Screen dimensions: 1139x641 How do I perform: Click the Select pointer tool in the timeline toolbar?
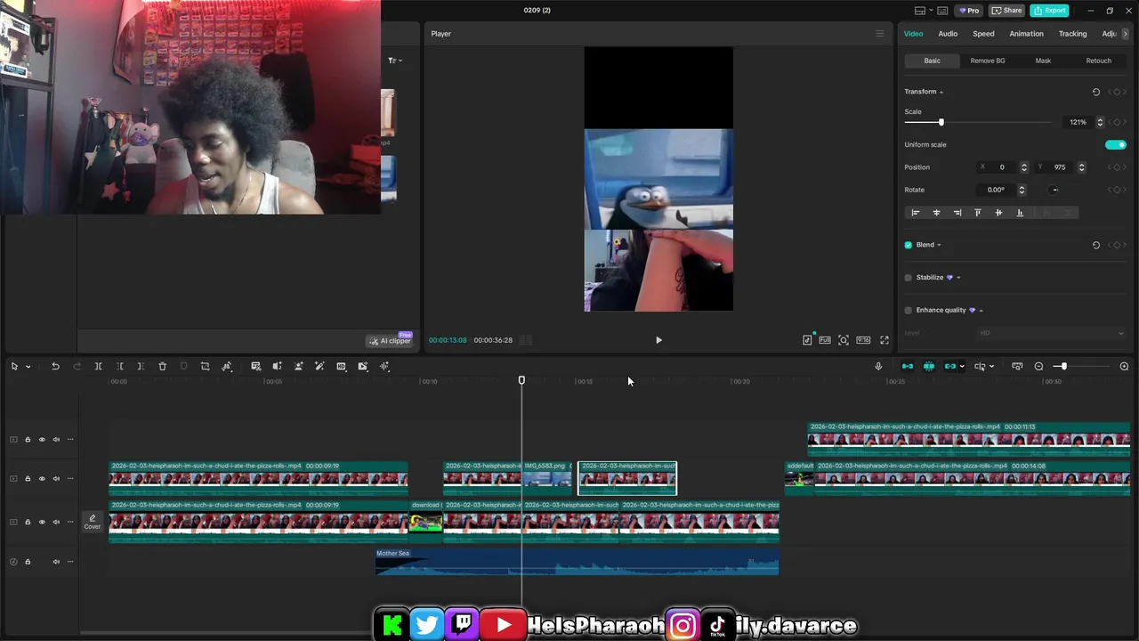click(14, 366)
